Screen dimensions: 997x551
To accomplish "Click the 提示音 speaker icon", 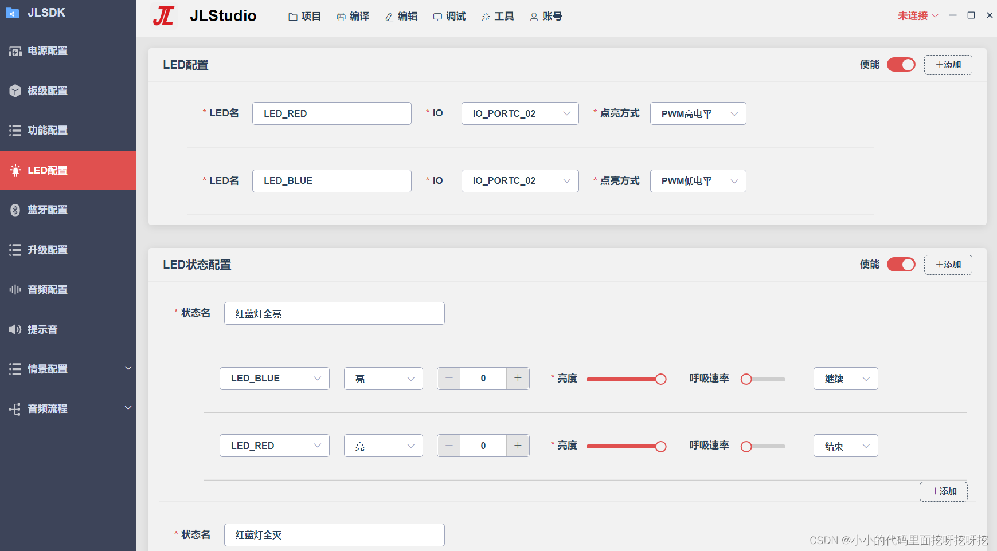I will click(x=15, y=329).
